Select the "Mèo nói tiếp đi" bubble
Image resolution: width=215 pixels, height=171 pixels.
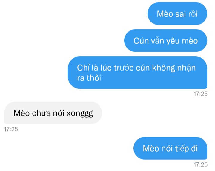pos(170,148)
